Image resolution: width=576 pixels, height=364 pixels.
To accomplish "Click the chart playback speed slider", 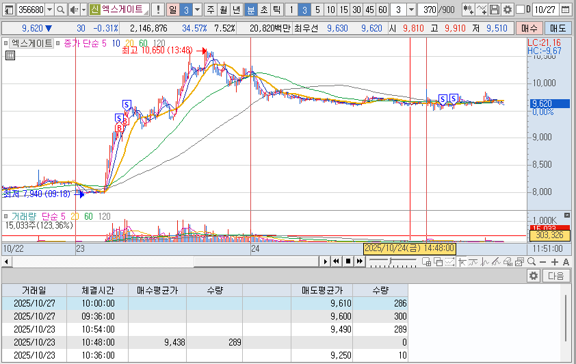I will (390, 261).
